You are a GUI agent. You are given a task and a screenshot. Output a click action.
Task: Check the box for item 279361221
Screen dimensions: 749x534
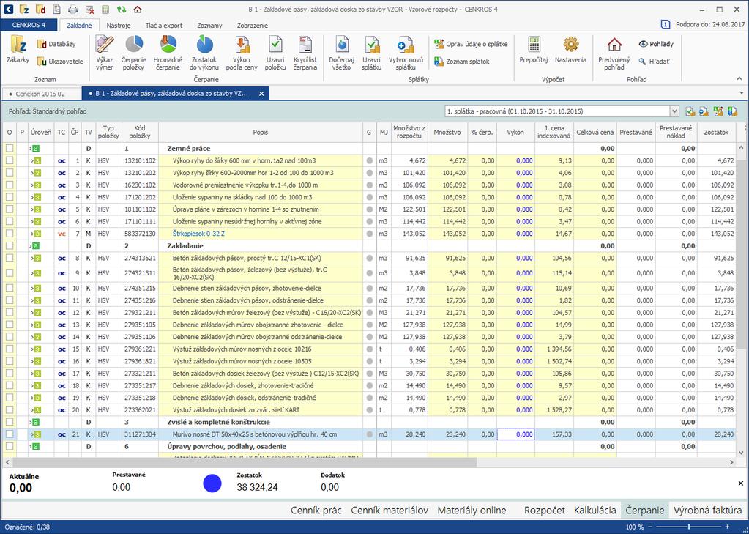pyautogui.click(x=10, y=349)
